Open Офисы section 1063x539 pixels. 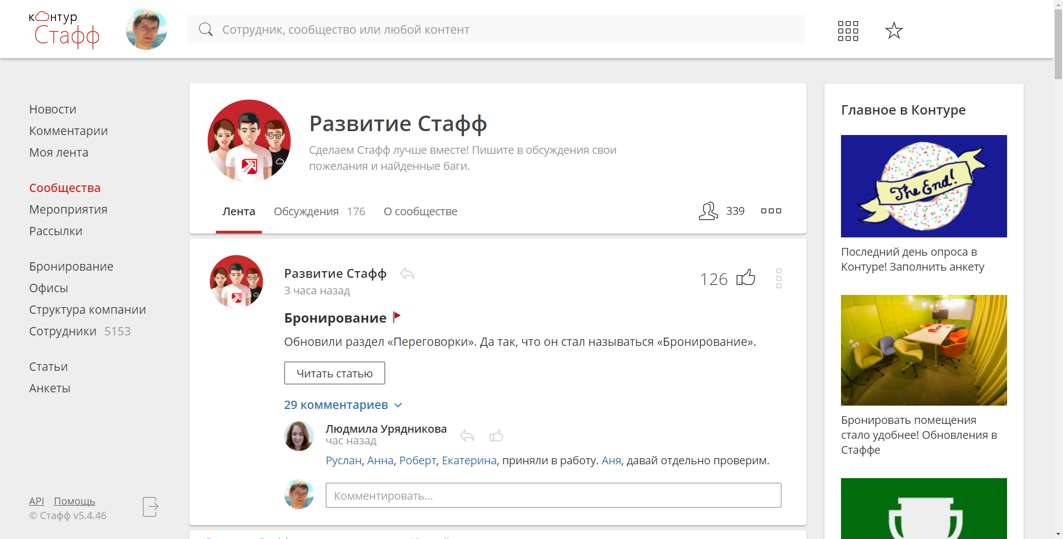pyautogui.click(x=48, y=288)
